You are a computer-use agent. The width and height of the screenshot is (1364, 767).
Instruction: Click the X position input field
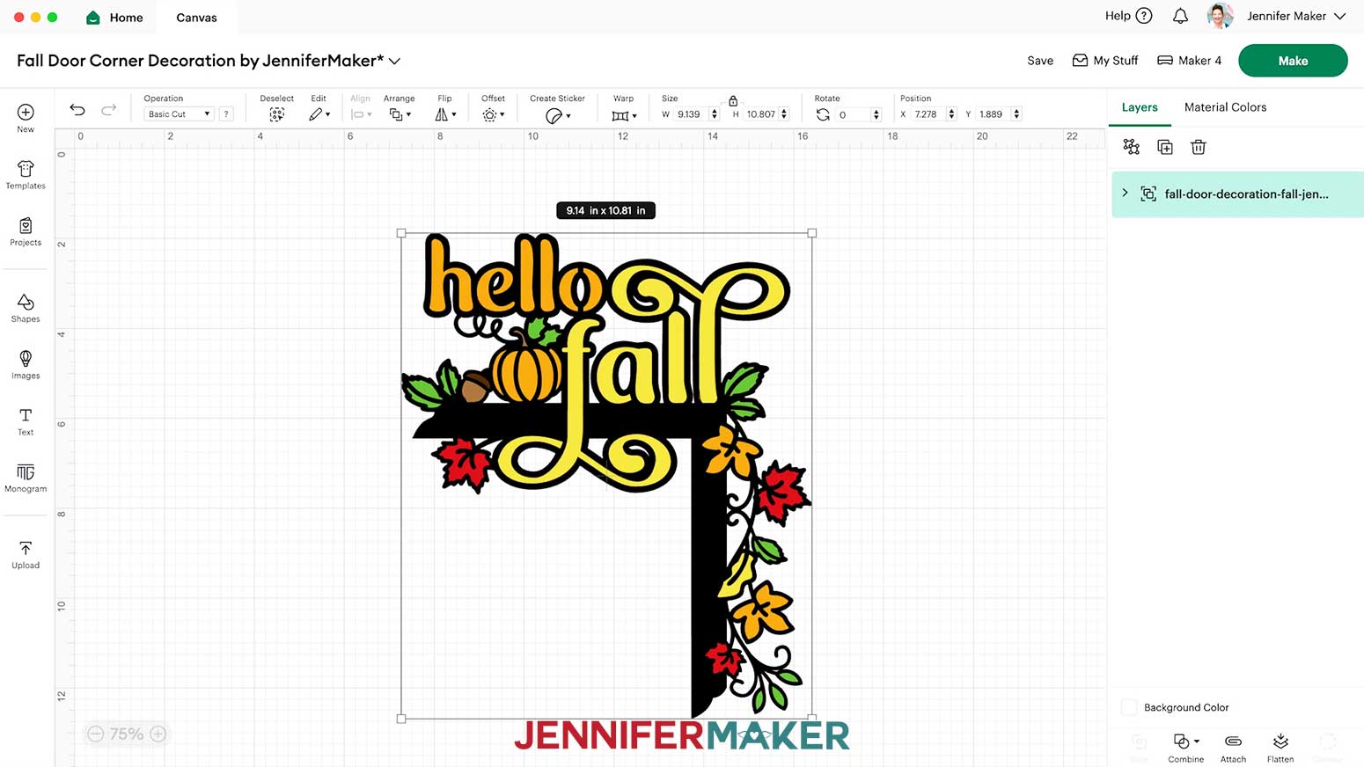[928, 114]
